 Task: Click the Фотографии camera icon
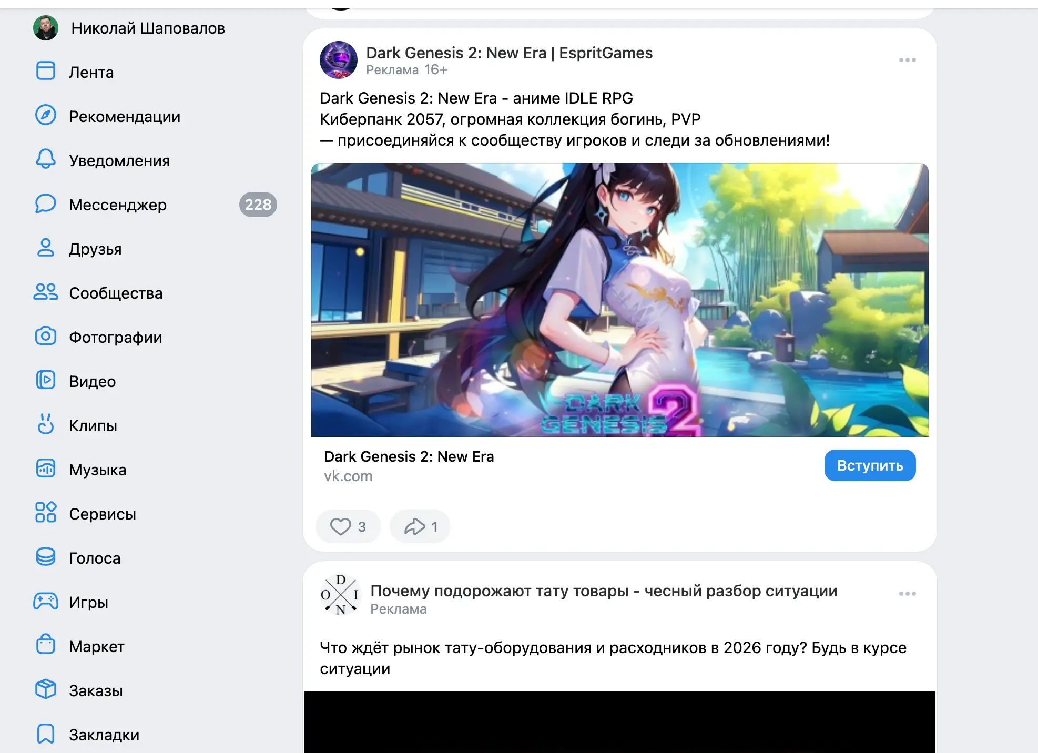click(x=46, y=335)
